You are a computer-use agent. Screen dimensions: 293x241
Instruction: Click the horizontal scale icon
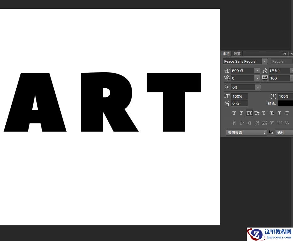pos(274,96)
